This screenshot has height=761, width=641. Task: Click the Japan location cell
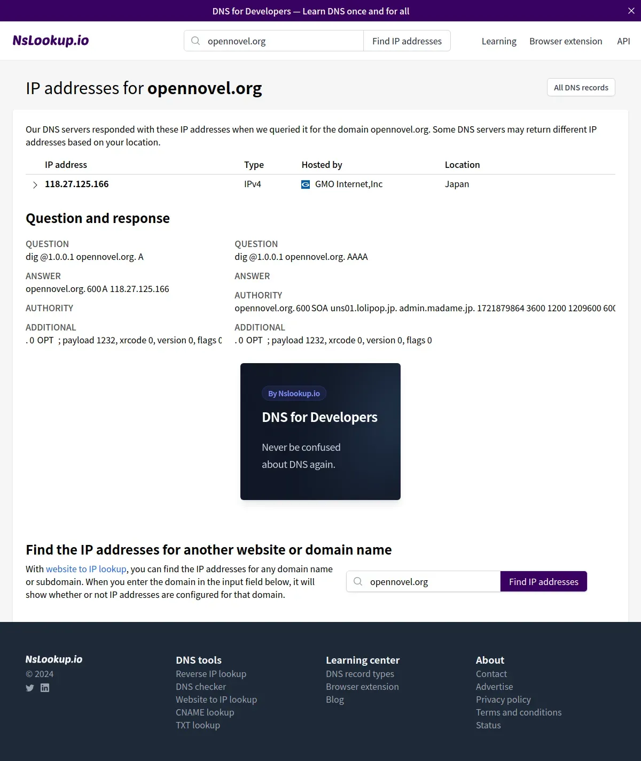(457, 184)
